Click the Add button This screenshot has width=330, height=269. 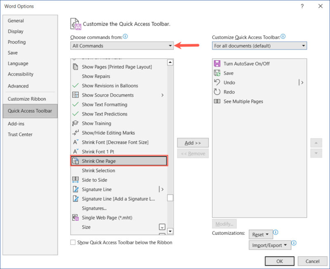pyautogui.click(x=193, y=142)
